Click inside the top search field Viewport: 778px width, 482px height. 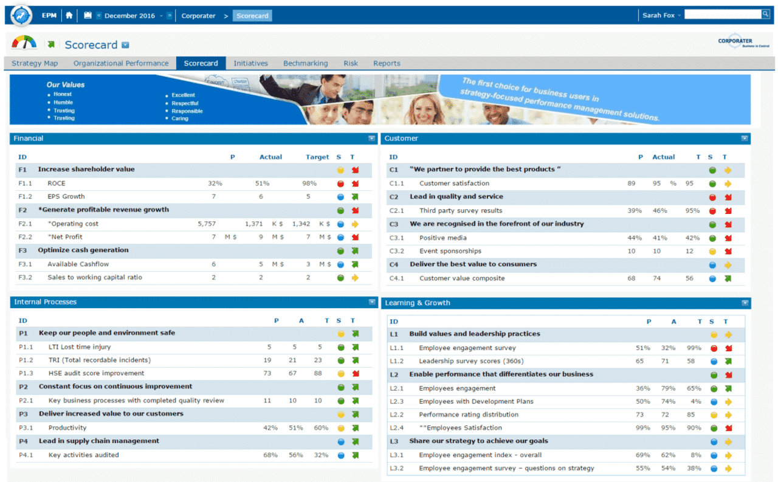[722, 15]
